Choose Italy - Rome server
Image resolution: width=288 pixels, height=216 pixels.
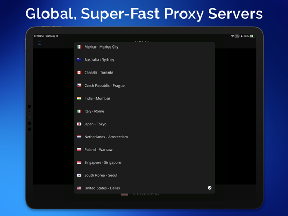point(145,111)
